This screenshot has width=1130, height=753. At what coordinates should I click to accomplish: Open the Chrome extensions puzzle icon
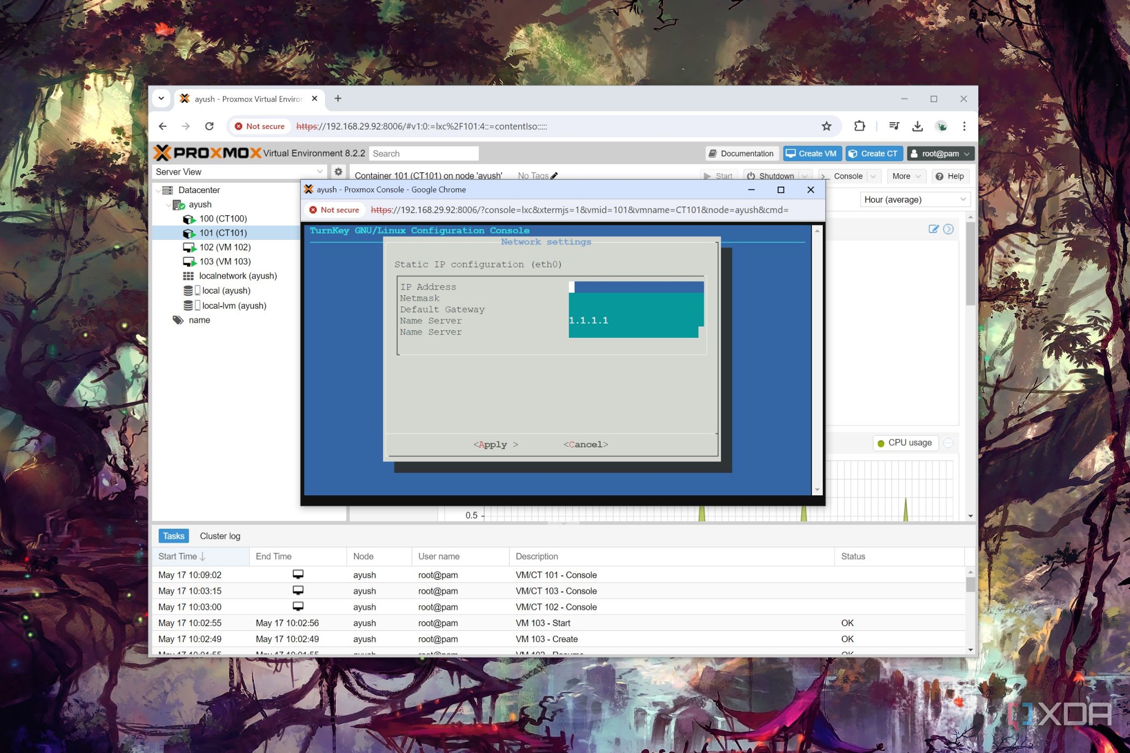859,126
